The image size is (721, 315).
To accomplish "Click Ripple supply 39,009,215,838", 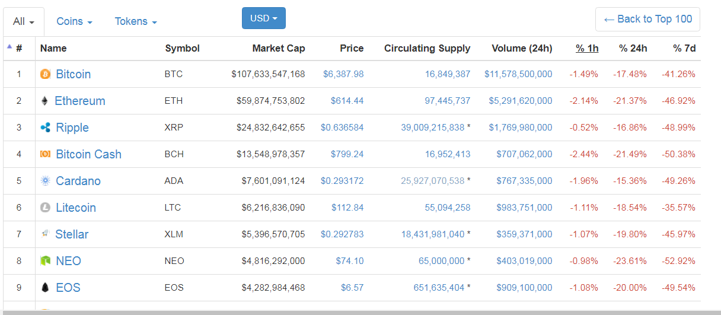I will point(433,128).
